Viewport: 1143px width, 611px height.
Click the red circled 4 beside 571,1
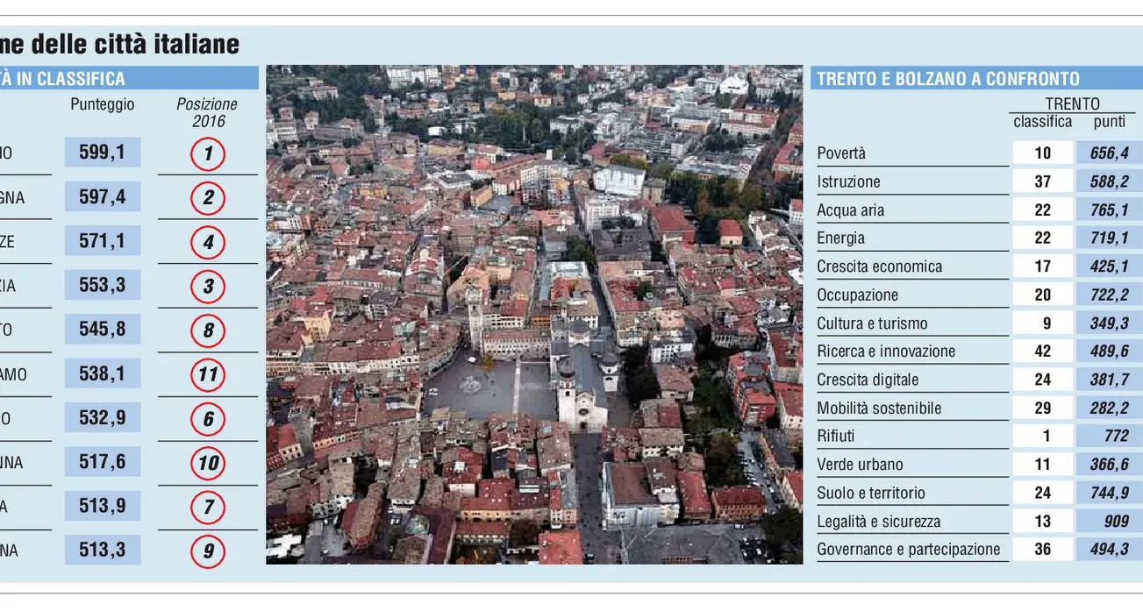coord(208,242)
